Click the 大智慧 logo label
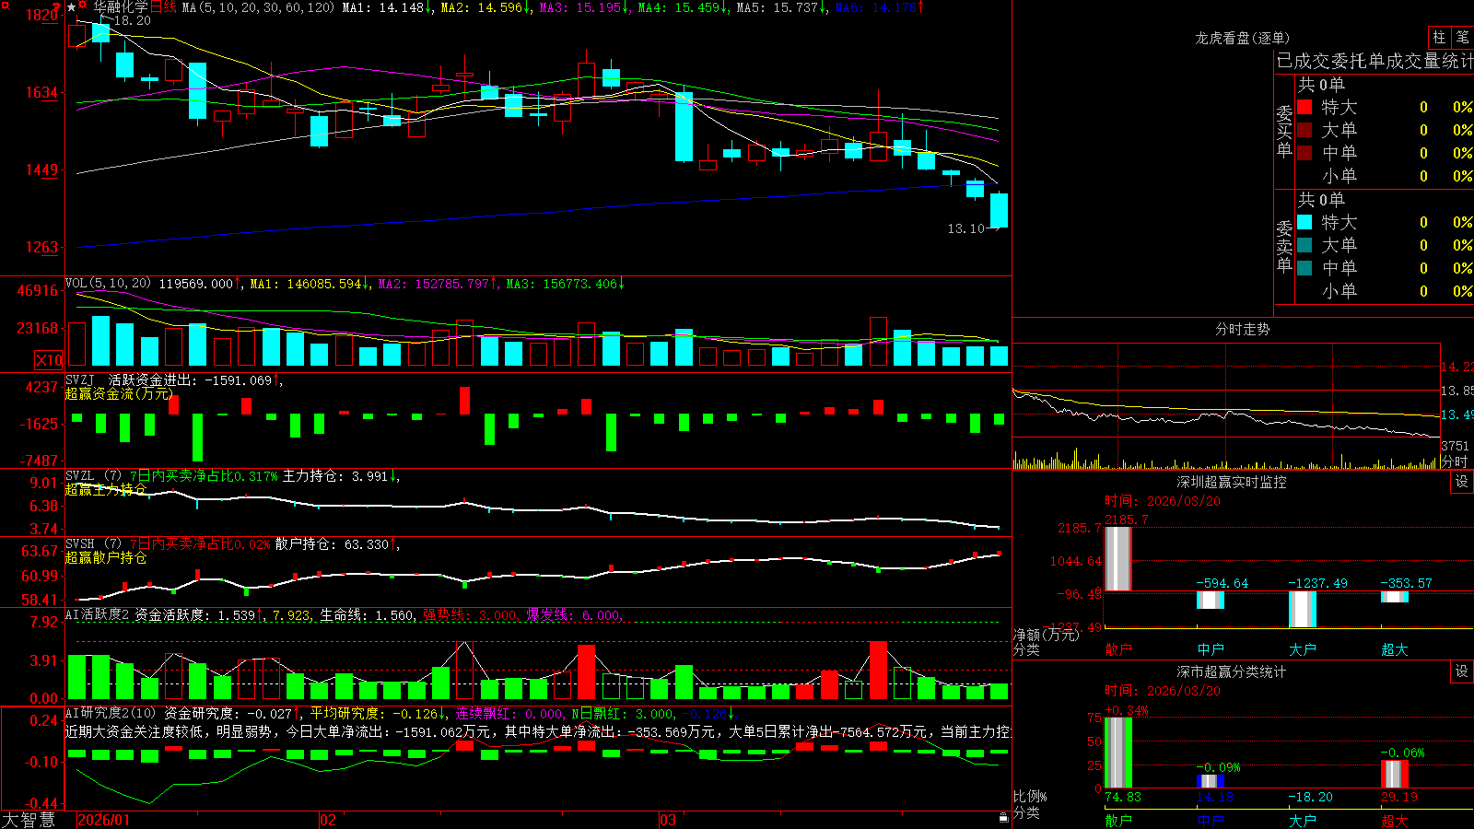The image size is (1474, 829). coord(29,820)
